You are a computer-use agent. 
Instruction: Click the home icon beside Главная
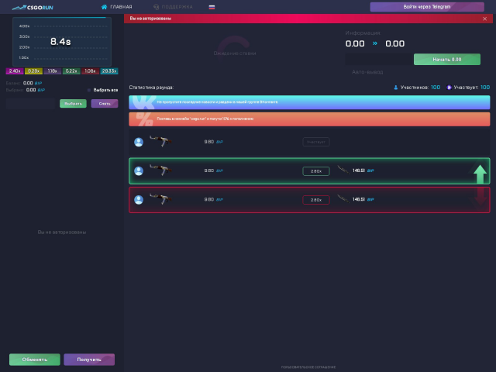coord(104,7)
